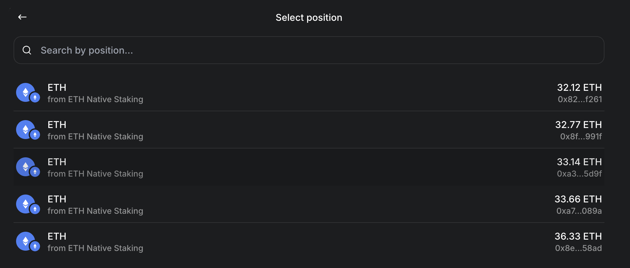This screenshot has height=268, width=630.
Task: Click the Select position title
Action: (x=309, y=18)
